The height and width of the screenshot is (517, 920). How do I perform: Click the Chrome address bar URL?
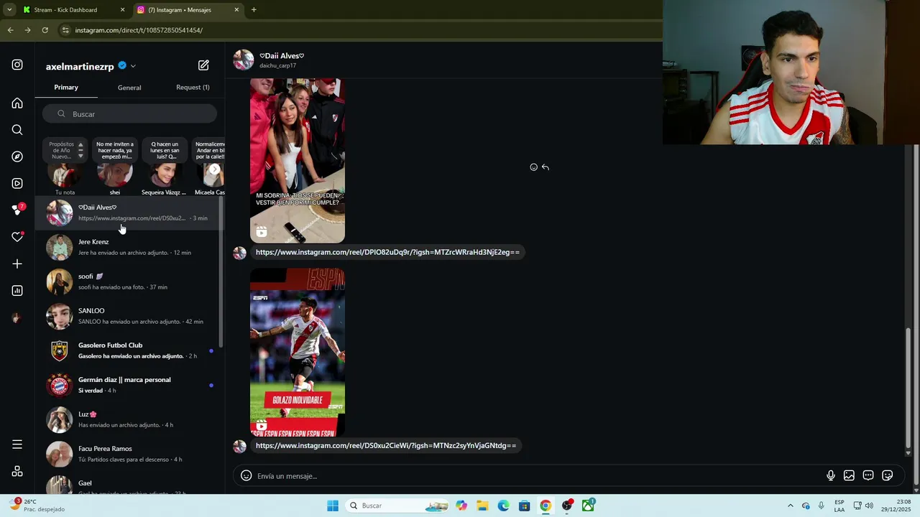point(139,30)
